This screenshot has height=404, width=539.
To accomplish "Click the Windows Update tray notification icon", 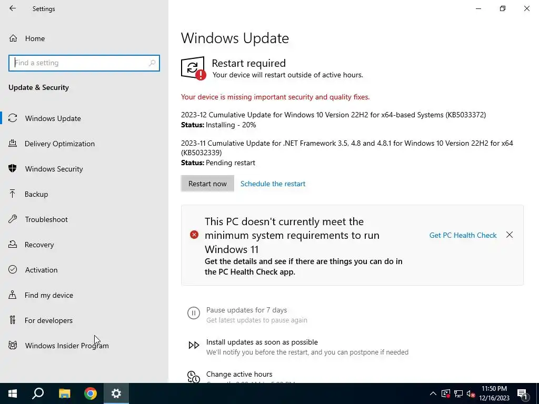I will pyautogui.click(x=446, y=393).
